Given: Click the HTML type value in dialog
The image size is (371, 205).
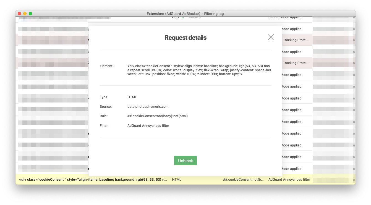Looking at the screenshot, I should (x=132, y=97).
